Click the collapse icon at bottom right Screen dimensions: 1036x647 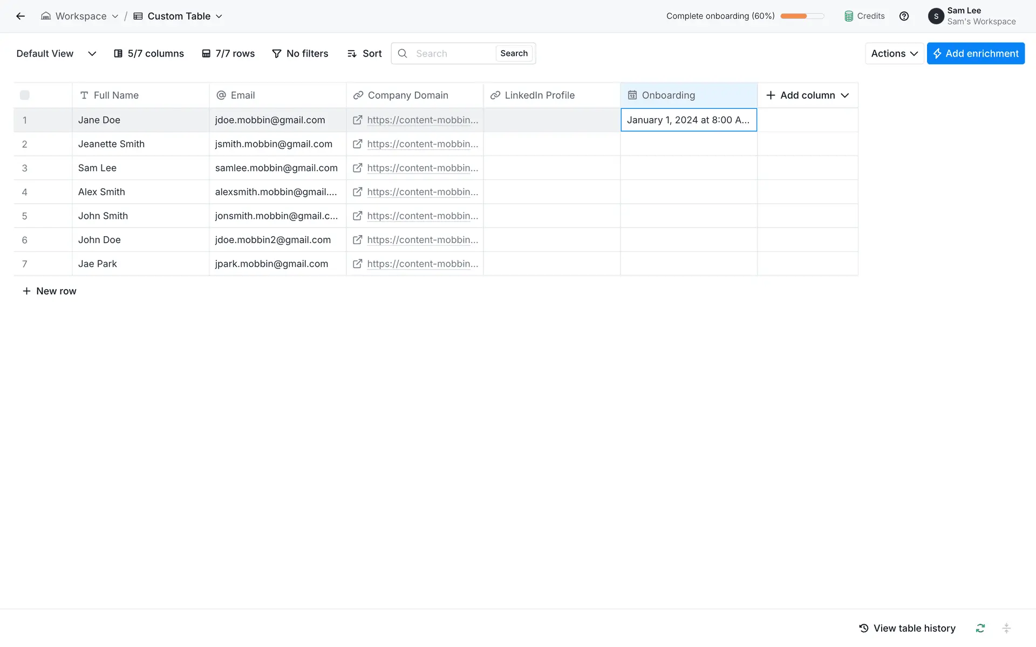(1006, 628)
